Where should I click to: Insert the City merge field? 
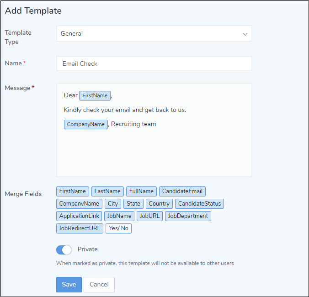[112, 204]
